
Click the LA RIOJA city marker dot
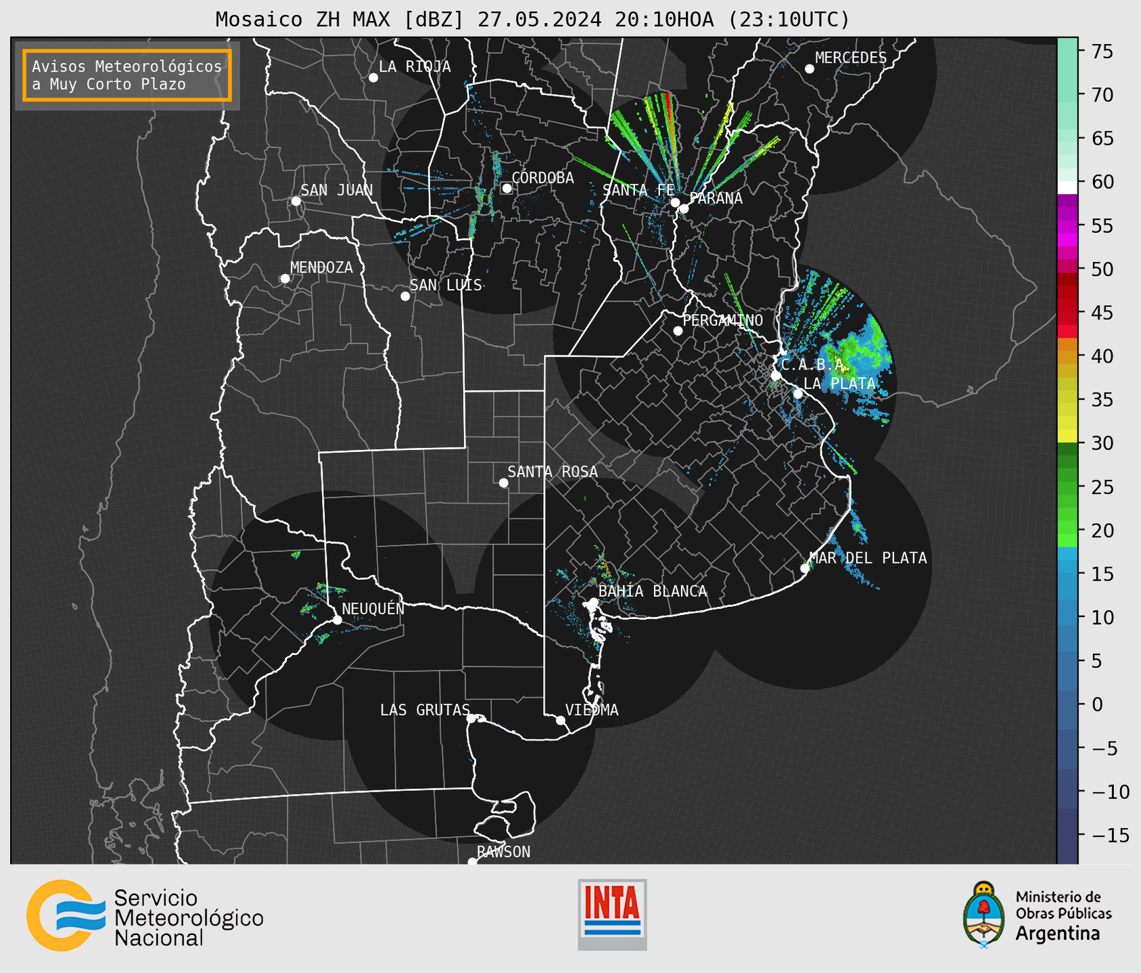[373, 78]
